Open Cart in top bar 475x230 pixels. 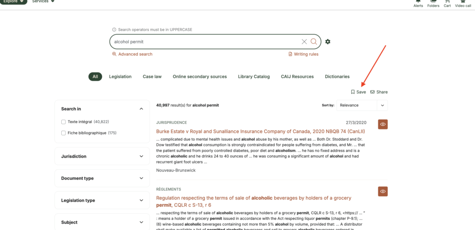(447, 4)
